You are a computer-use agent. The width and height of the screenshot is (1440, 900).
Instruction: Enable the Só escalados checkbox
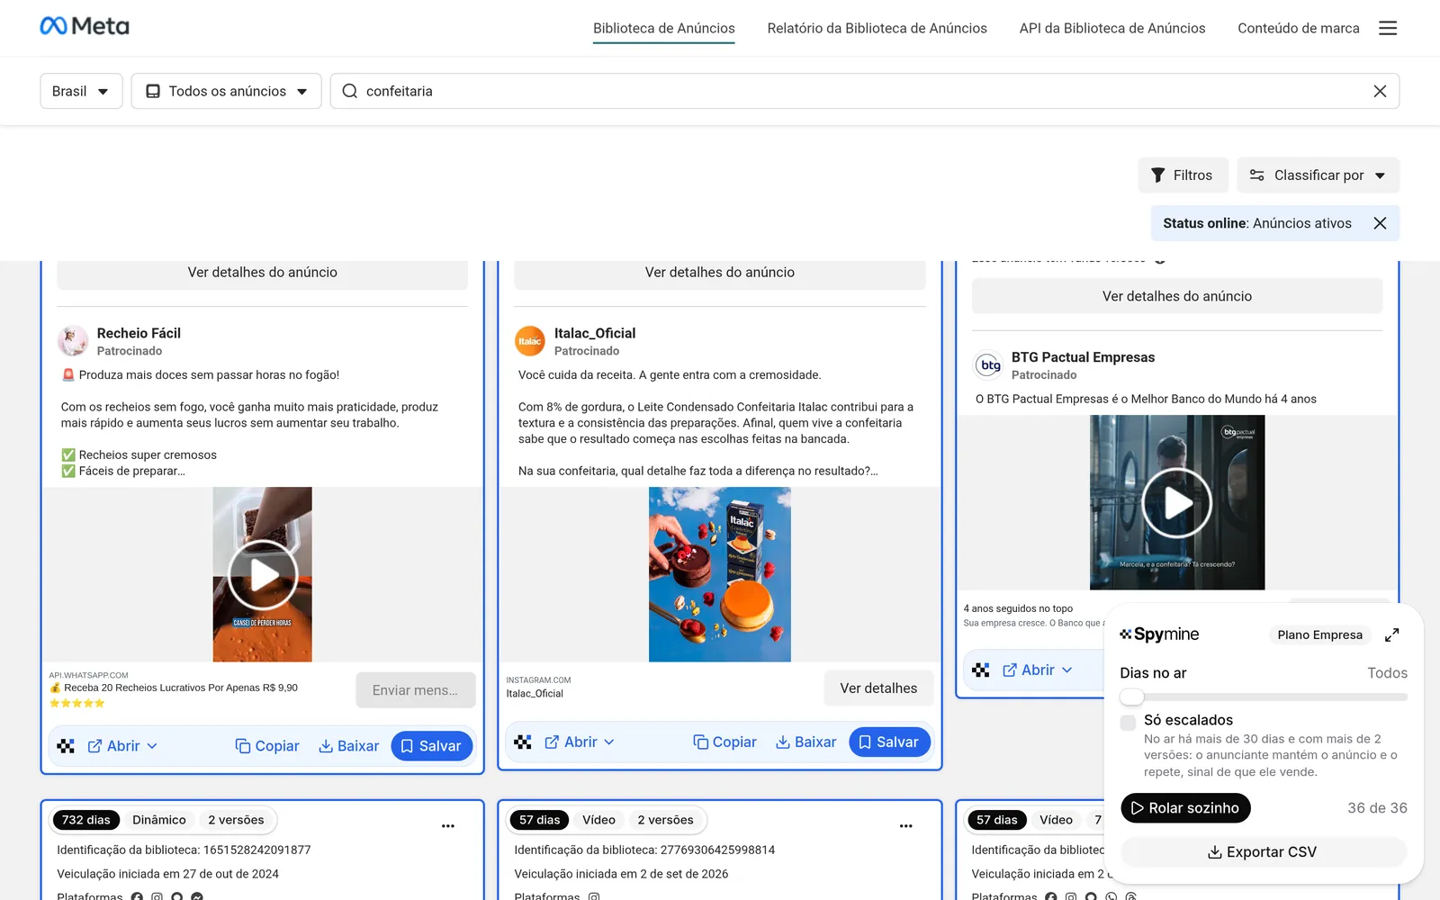click(1128, 722)
